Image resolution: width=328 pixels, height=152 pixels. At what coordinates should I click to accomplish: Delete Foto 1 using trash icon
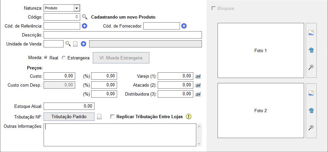311,50
